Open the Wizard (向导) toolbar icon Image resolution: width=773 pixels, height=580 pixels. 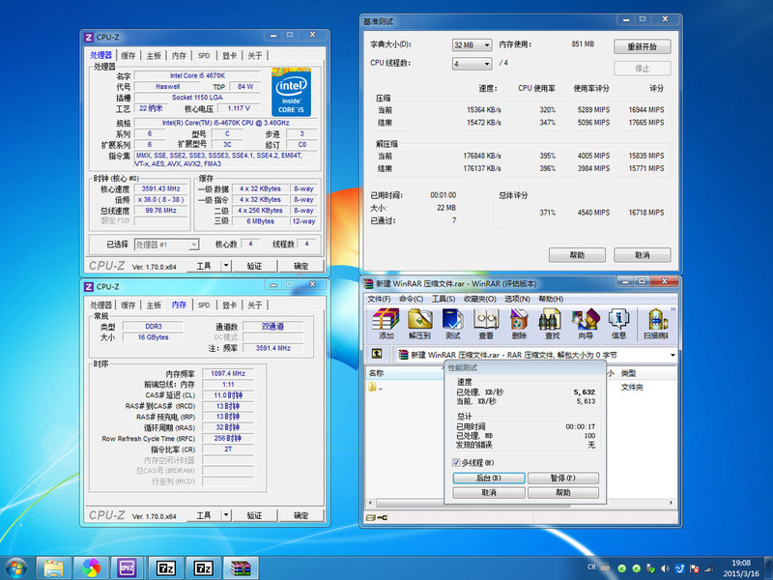tap(586, 321)
